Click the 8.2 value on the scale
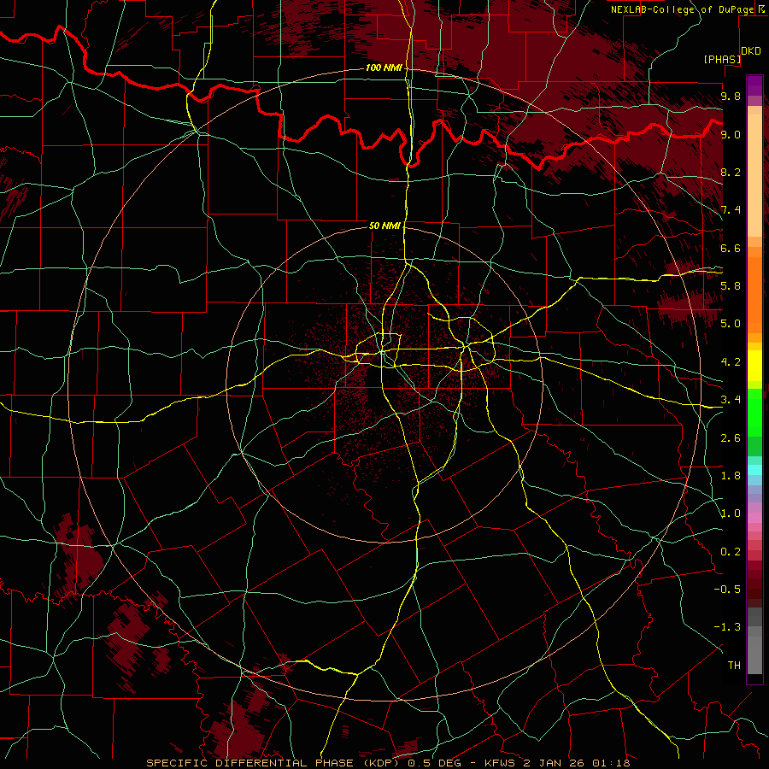This screenshot has width=769, height=769. coord(731,172)
